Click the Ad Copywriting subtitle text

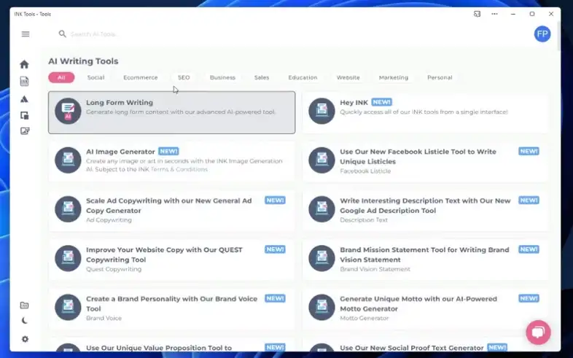tap(109, 220)
